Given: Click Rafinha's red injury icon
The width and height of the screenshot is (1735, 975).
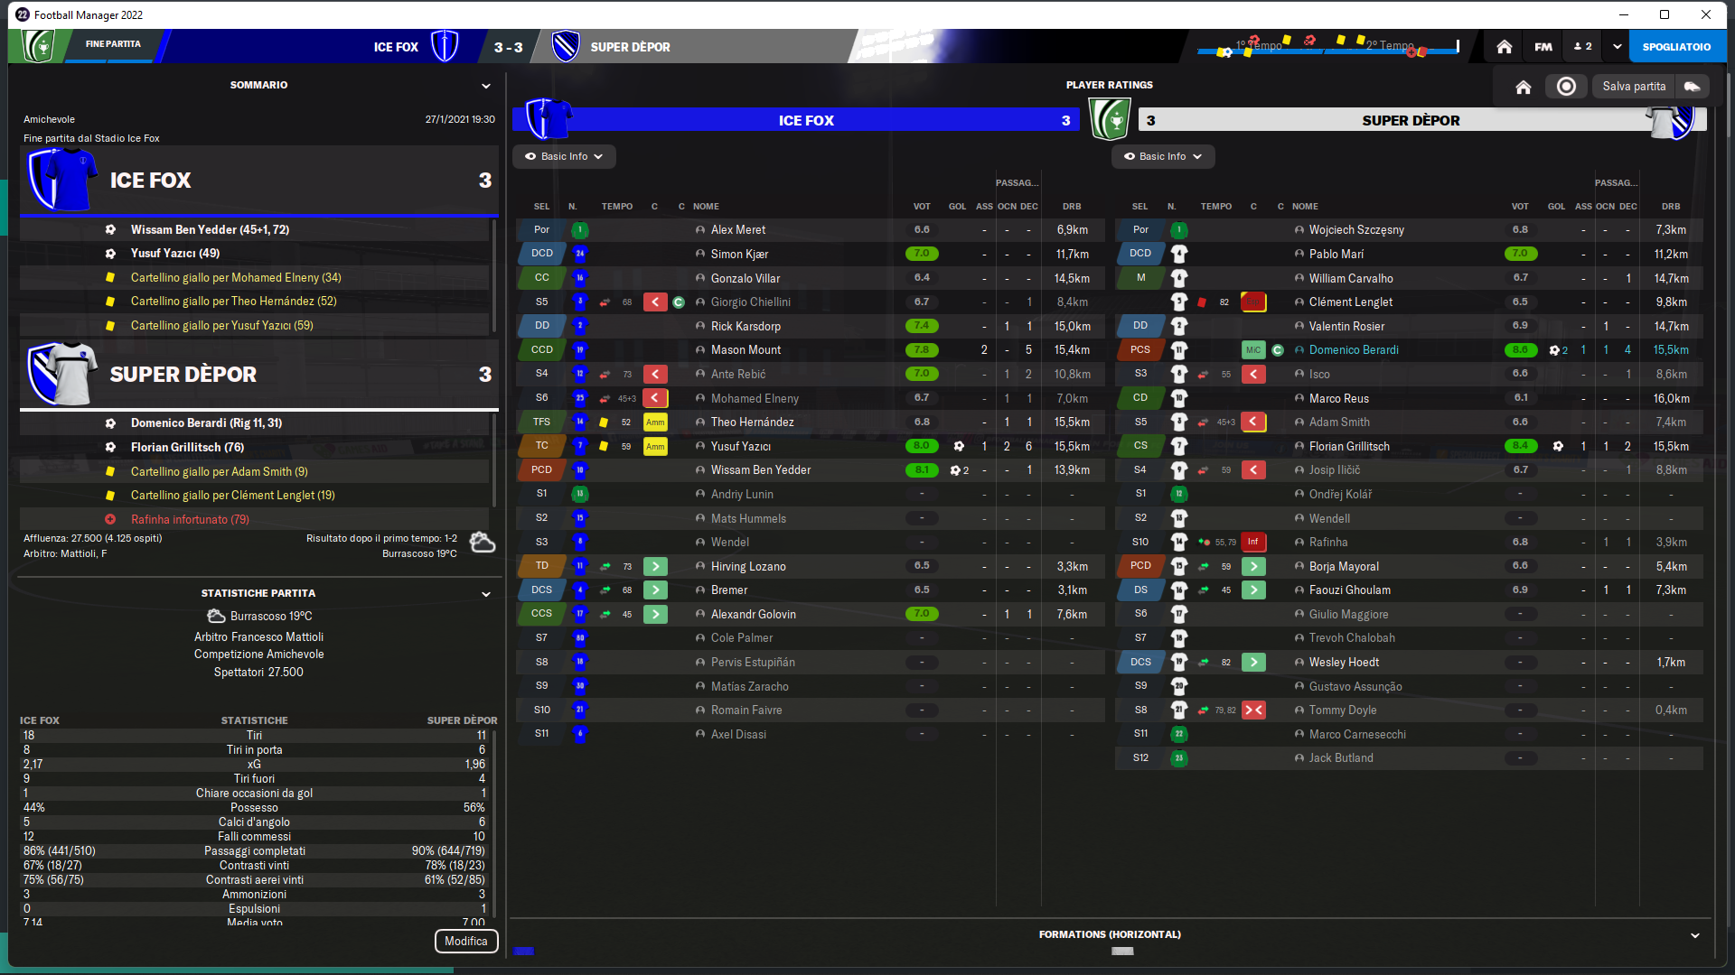Looking at the screenshot, I should coord(1253,543).
